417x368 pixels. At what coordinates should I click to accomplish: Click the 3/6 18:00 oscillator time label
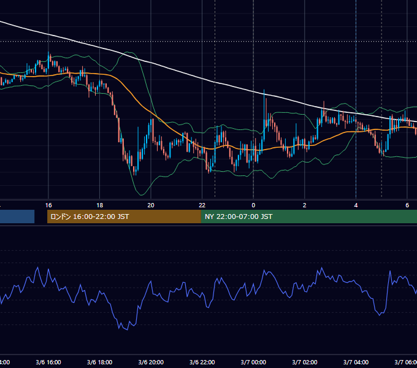tap(99, 362)
